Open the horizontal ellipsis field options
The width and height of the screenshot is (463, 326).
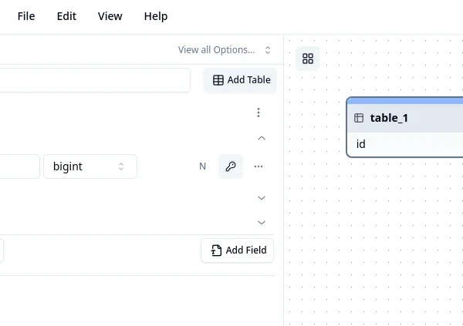pyautogui.click(x=259, y=166)
